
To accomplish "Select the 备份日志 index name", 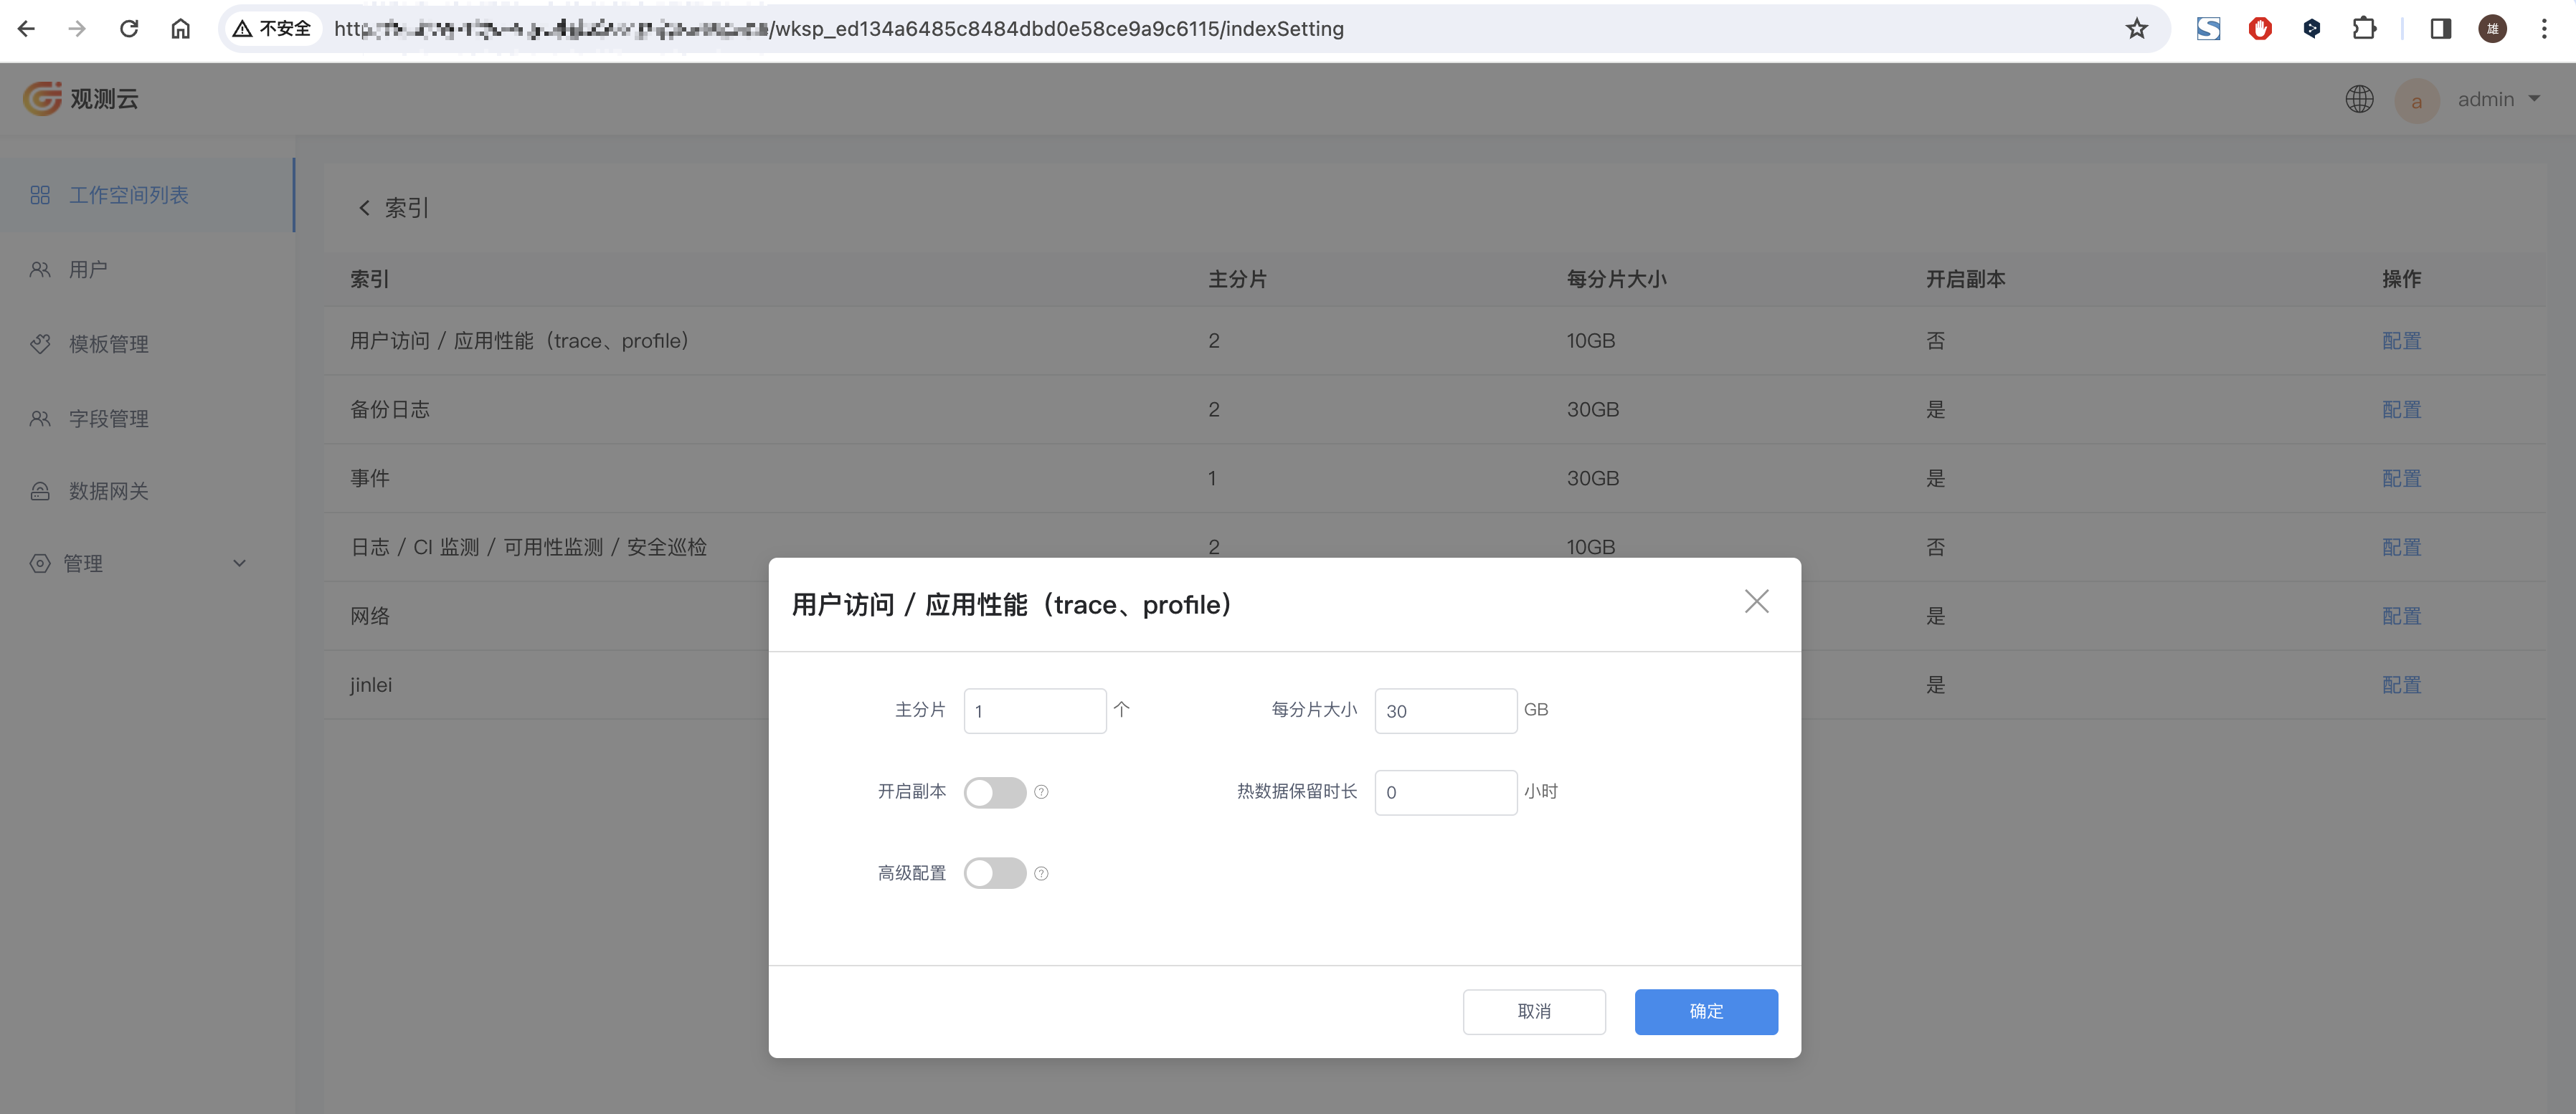I will pos(390,410).
